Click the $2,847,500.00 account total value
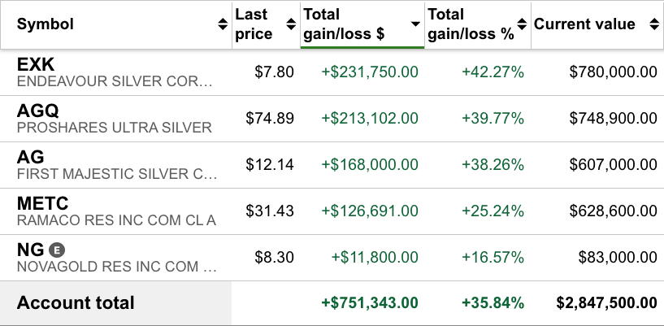 (606, 303)
